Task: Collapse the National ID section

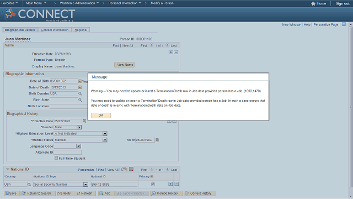Action: 8,169
